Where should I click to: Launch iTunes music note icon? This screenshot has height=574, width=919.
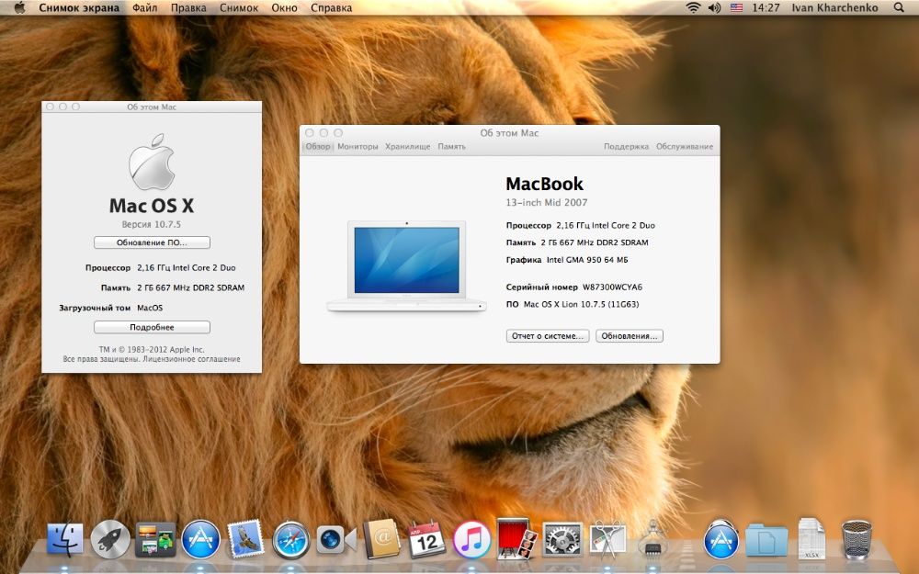point(471,539)
